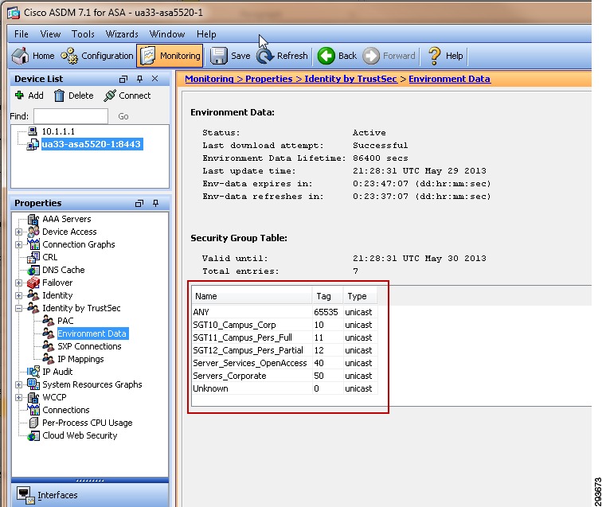Expand the Device Access node

[x=18, y=232]
